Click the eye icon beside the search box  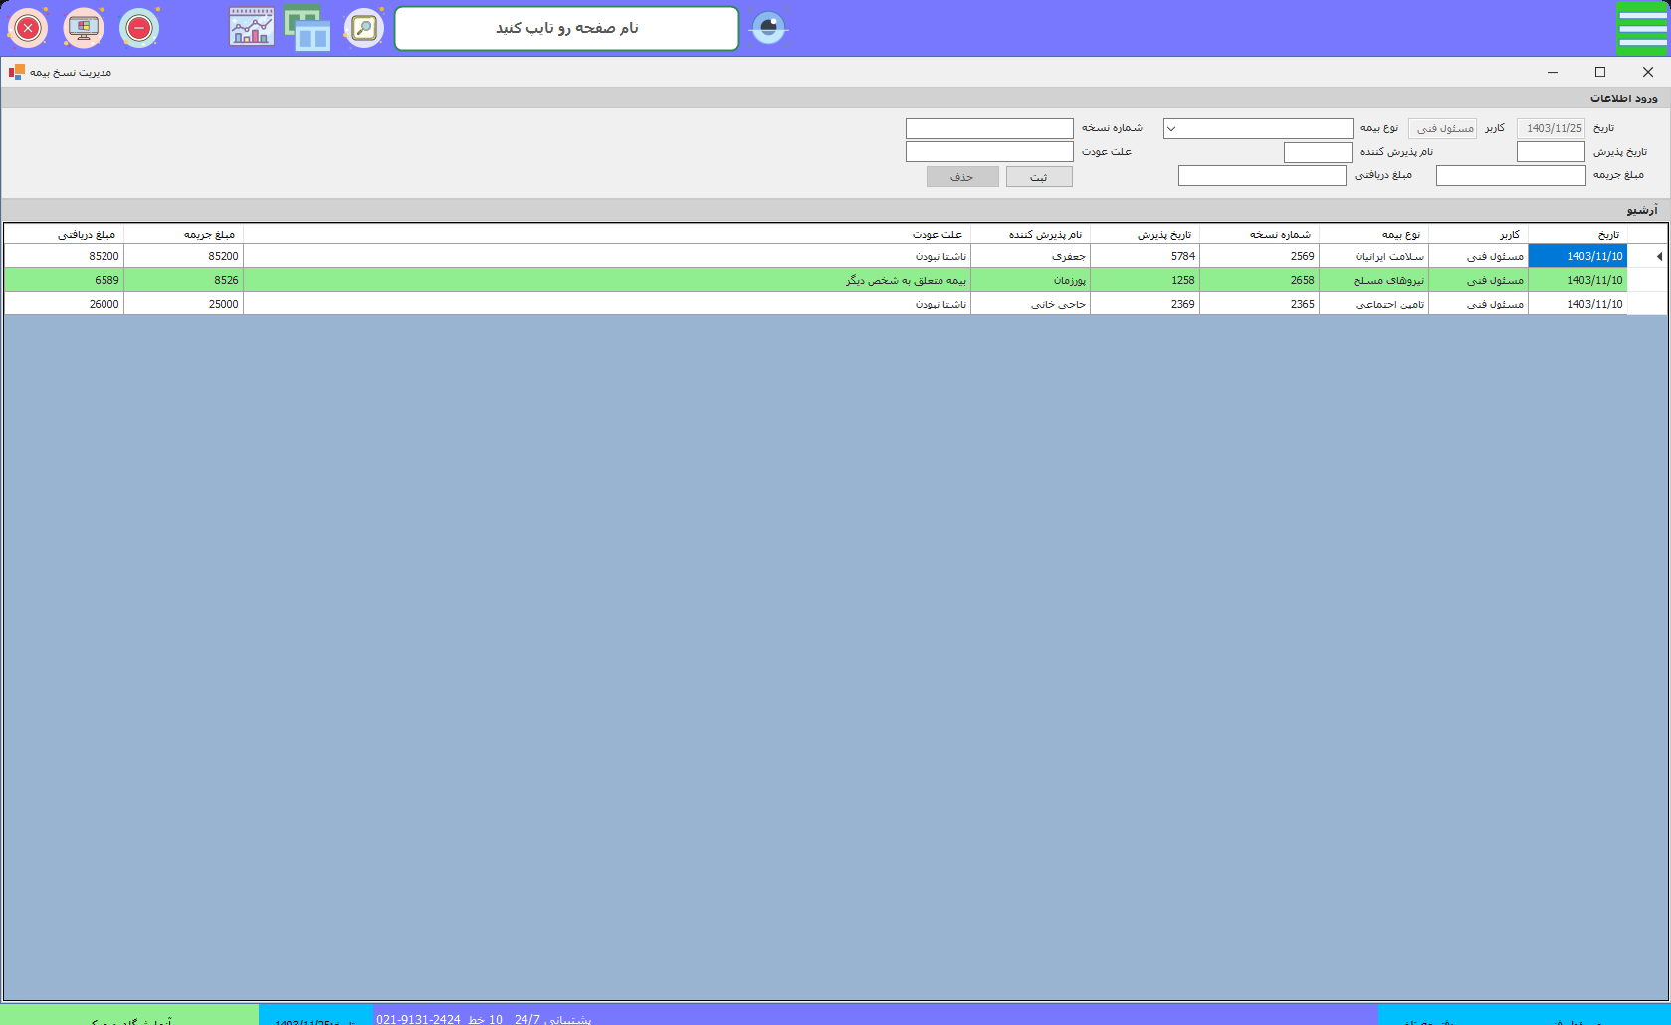[768, 28]
